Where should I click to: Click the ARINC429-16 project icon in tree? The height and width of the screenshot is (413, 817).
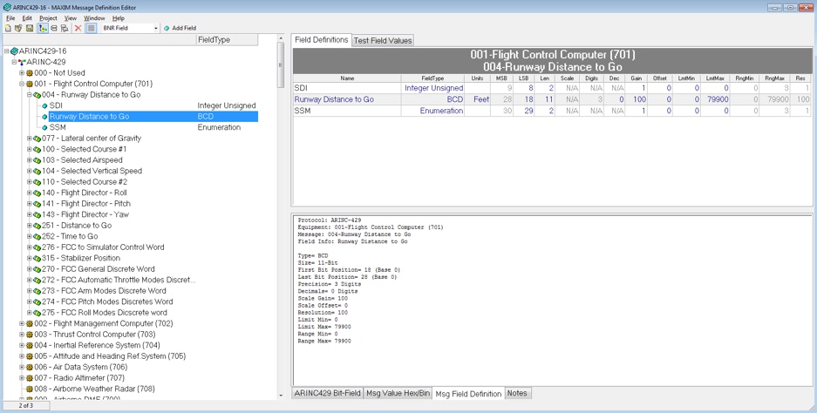pos(15,51)
